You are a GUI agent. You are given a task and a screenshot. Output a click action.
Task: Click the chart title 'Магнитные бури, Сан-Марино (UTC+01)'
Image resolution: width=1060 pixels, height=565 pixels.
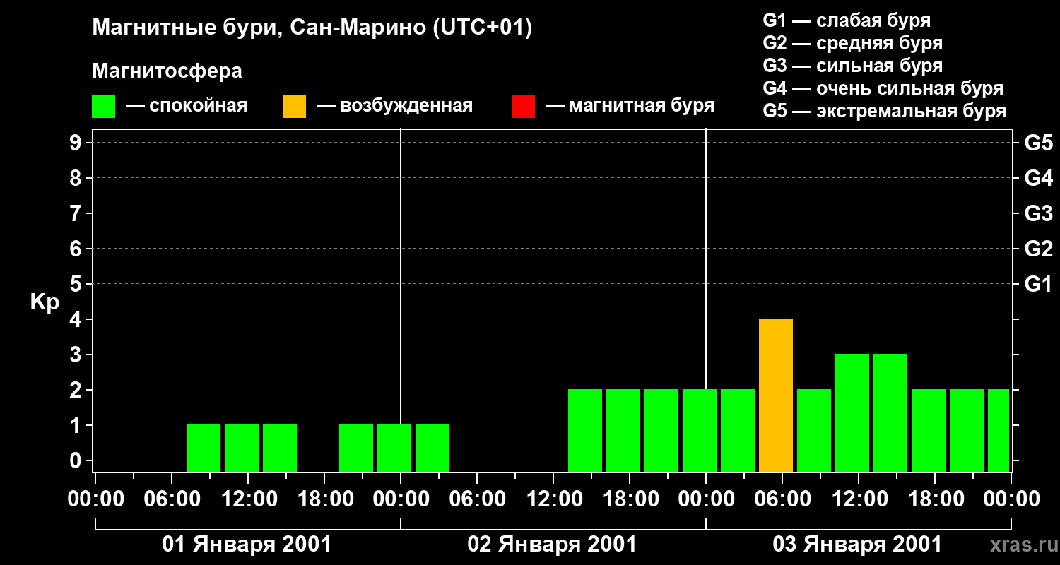pos(312,28)
